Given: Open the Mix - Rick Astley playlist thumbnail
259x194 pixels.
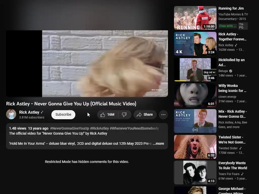Looking at the screenshot, I should 195,121.
